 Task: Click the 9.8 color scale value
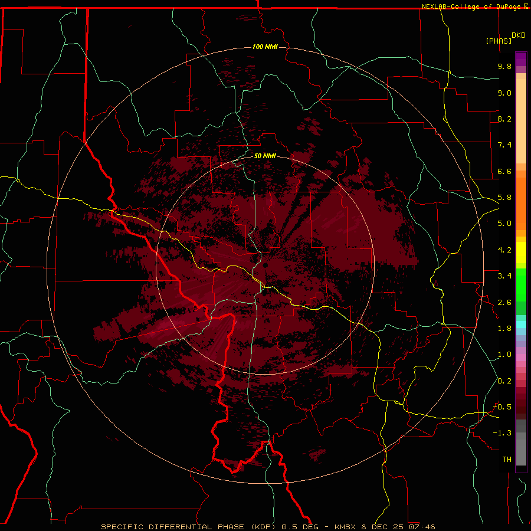(x=504, y=67)
